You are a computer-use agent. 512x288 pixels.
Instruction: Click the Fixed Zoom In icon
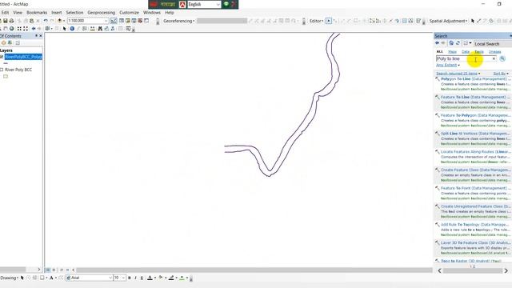tap(19, 29)
